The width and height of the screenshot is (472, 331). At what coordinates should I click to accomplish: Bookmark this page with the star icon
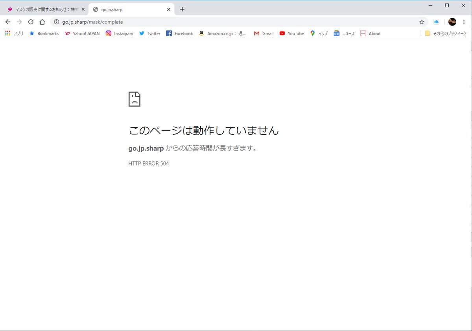tap(422, 22)
